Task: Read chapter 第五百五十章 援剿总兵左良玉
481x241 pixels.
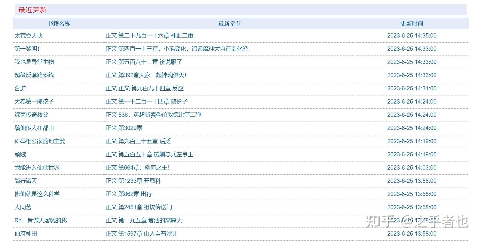Action: tap(149, 154)
